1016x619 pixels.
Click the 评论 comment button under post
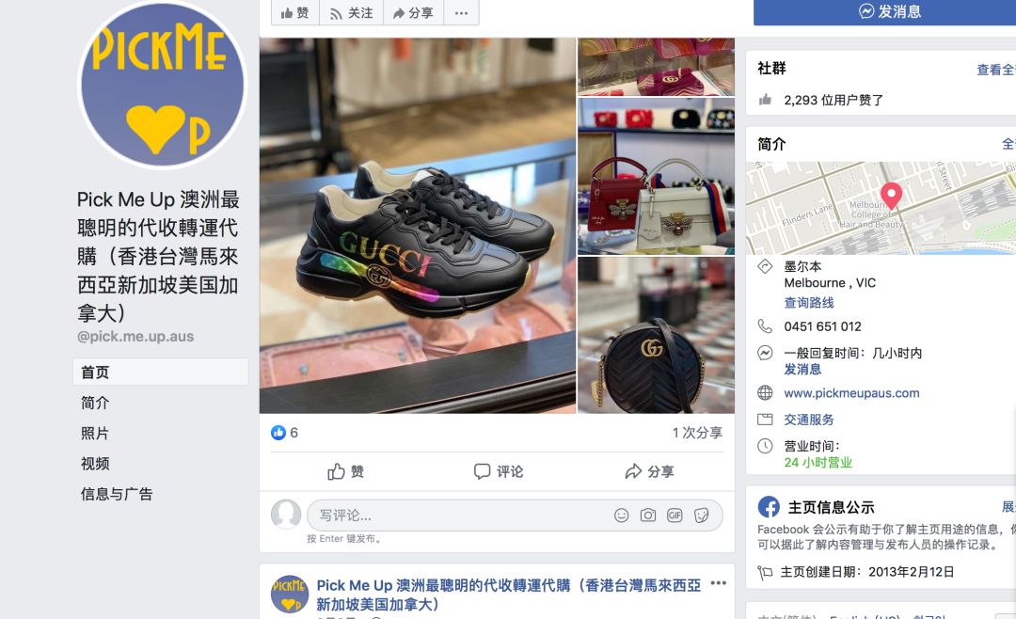(x=498, y=471)
